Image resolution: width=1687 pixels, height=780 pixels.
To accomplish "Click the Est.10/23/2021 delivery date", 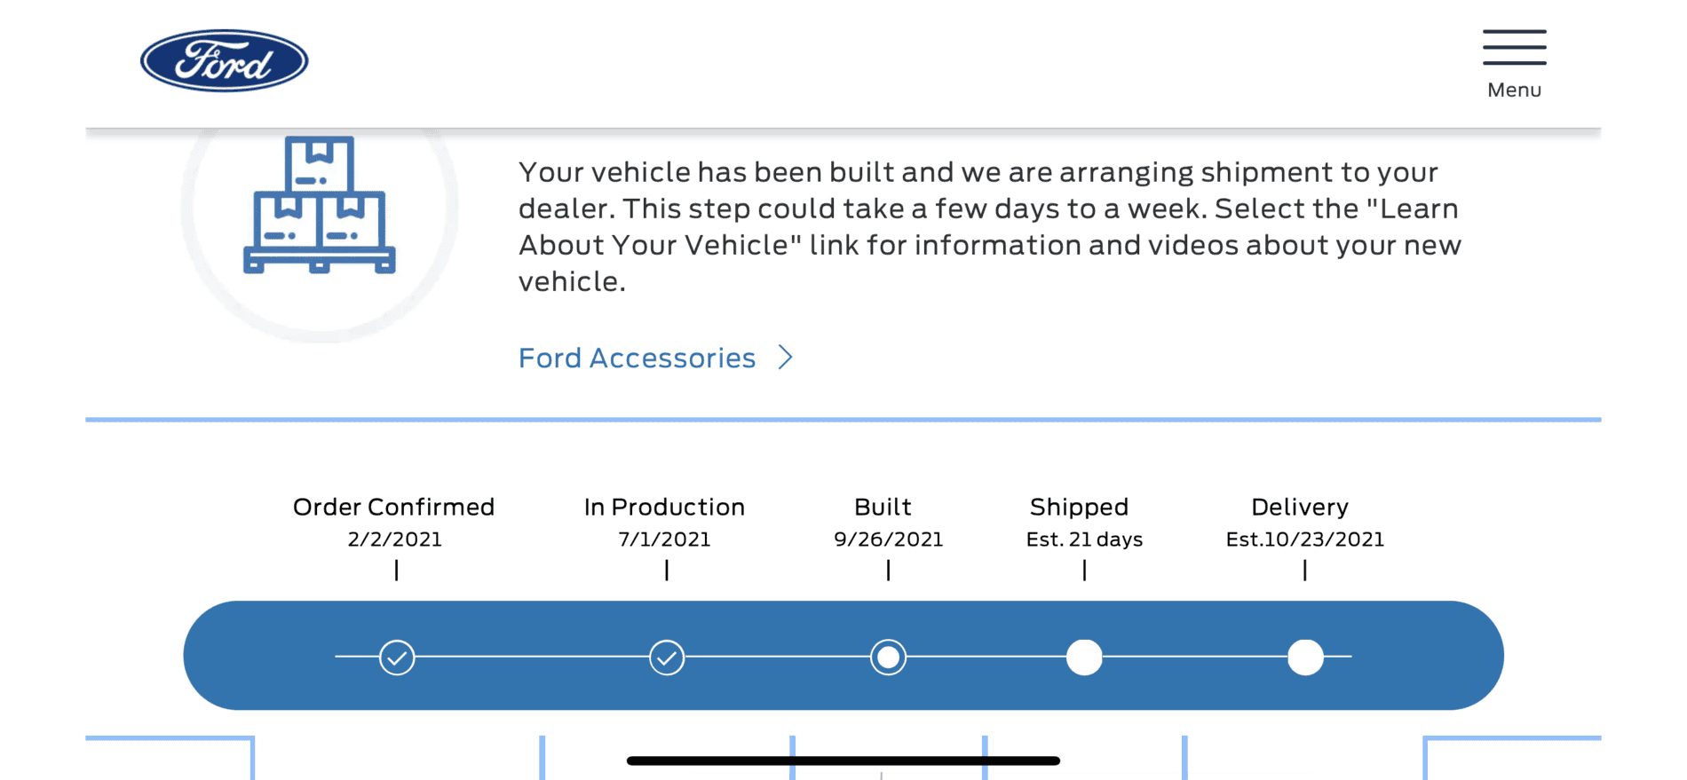I will [1305, 540].
